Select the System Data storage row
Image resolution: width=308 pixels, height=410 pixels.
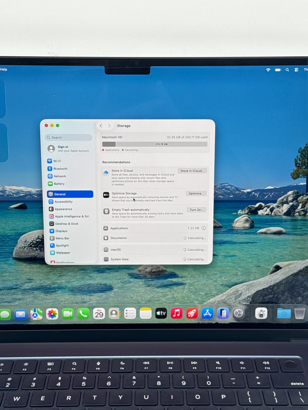coord(155,259)
